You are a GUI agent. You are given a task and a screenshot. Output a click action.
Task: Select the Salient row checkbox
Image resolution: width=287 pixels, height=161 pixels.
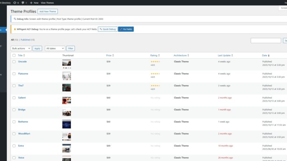point(14,98)
